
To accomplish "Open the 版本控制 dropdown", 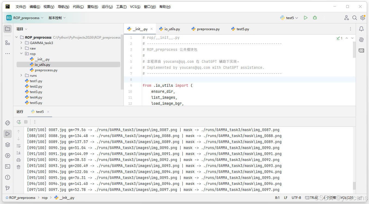I will point(57,18).
